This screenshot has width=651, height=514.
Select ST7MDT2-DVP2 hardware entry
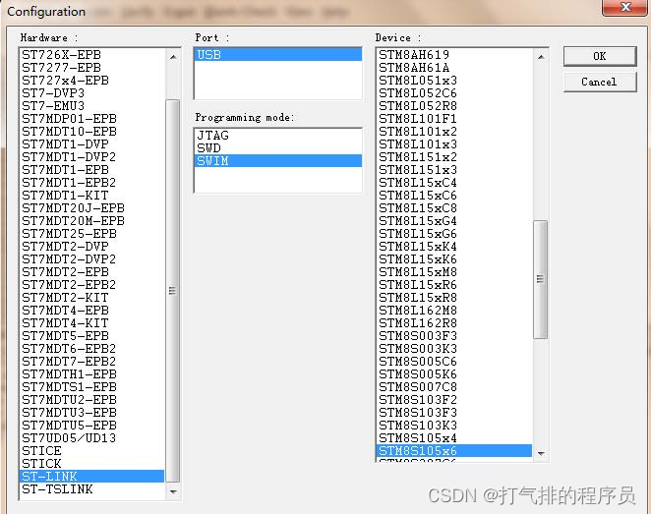click(92, 258)
